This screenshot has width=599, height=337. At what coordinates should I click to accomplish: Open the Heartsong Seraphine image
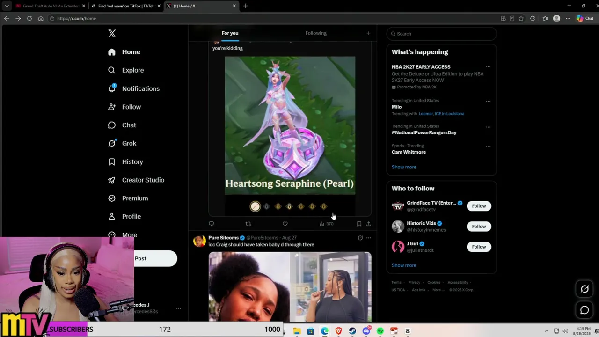pyautogui.click(x=290, y=125)
